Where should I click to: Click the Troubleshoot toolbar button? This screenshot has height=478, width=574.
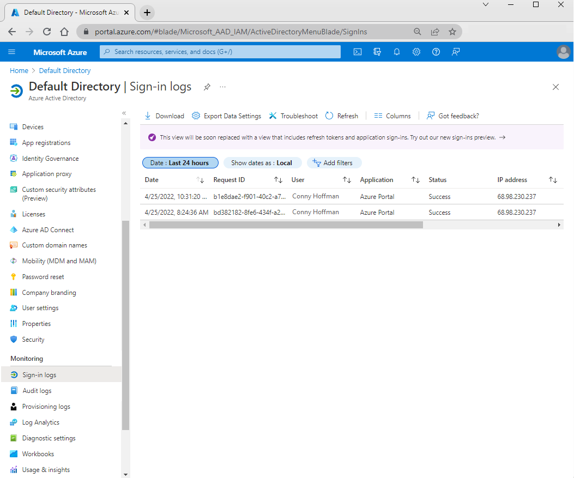pyautogui.click(x=293, y=116)
